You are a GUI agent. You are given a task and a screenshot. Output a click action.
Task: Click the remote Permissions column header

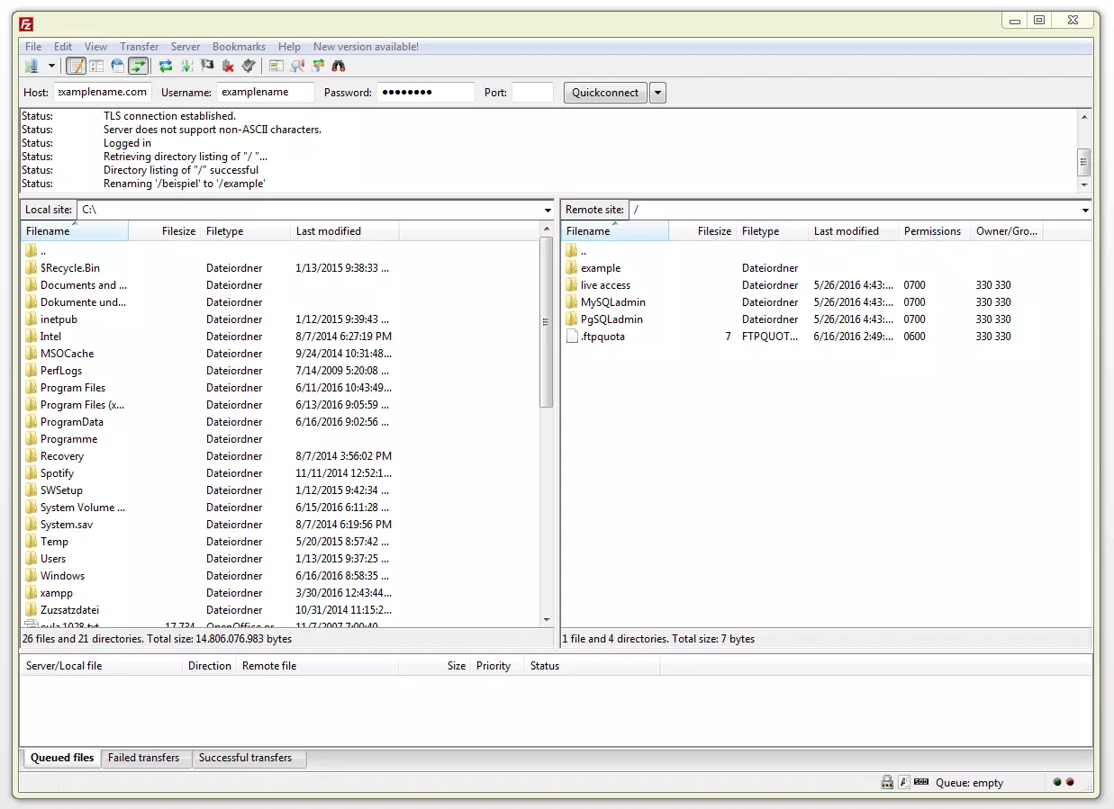(x=935, y=231)
